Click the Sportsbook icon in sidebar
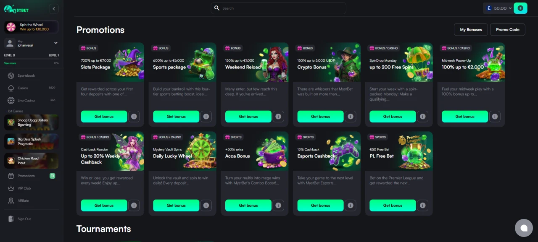The image size is (538, 242). 11,76
